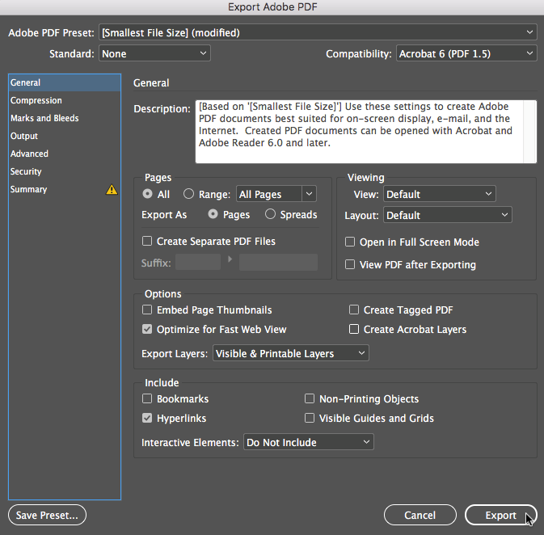544x535 pixels.
Task: Enable Create Tagged PDF option
Action: [x=354, y=310]
